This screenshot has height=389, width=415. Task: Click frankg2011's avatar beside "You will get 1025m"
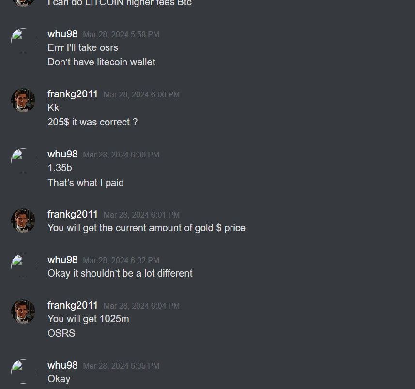pos(23,311)
